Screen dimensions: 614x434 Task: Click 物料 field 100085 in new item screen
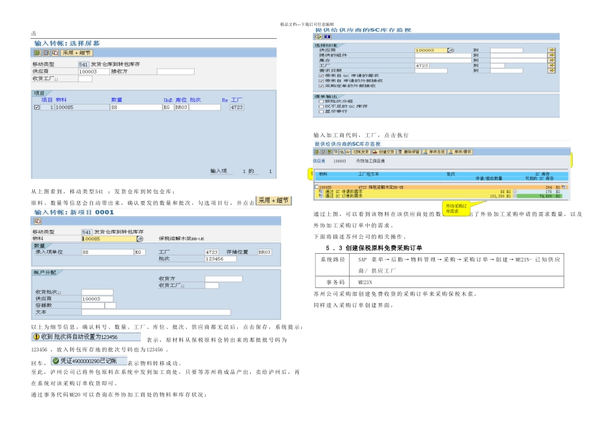coord(109,239)
